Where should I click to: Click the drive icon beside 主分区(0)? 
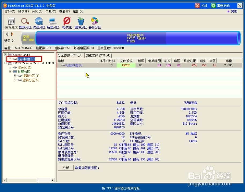(15, 67)
